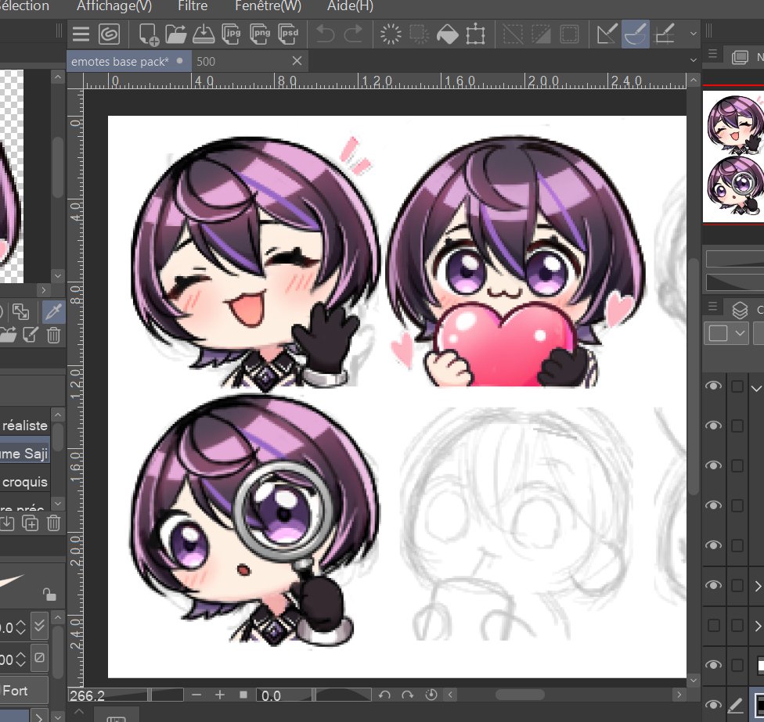This screenshot has width=764, height=722.
Task: Rotate the canvas left with the counterclockwise arrow
Action: pos(384,695)
